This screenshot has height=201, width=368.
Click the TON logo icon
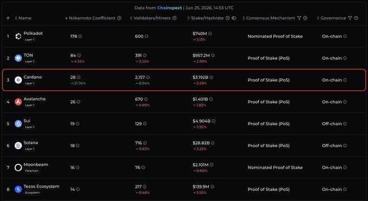point(18,58)
